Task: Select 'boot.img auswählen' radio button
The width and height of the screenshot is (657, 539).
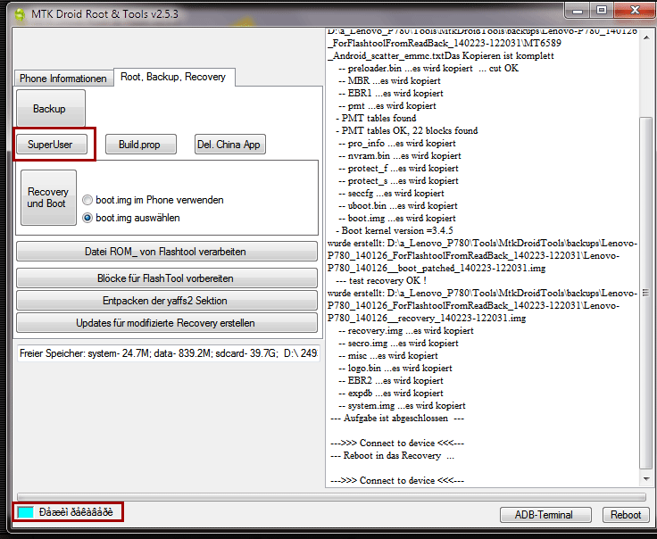Action: click(x=87, y=217)
